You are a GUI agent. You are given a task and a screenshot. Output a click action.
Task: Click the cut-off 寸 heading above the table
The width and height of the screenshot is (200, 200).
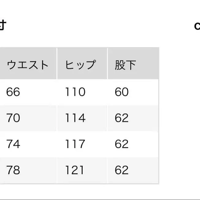[x=2, y=26]
